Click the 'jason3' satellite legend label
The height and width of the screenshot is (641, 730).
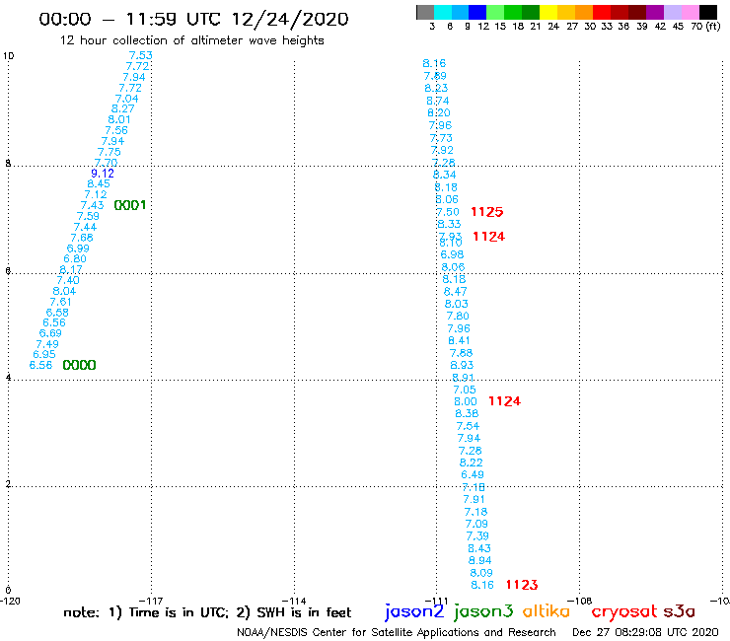tap(483, 612)
